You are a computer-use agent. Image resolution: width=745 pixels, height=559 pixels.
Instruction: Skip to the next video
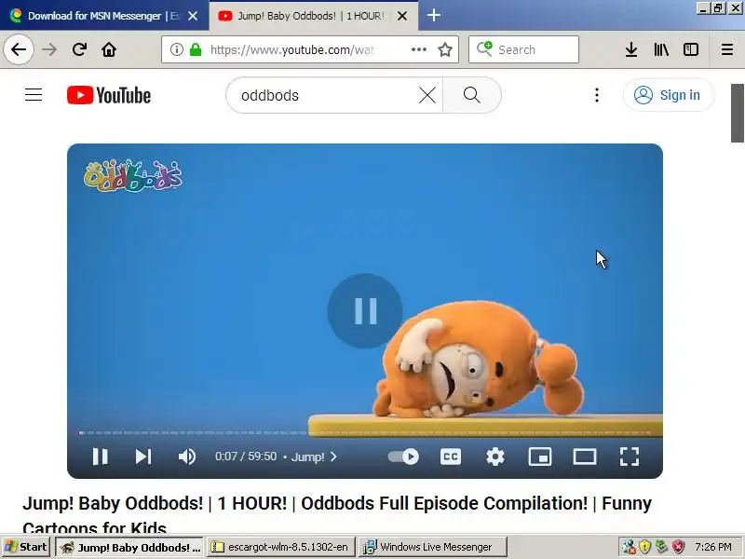pyautogui.click(x=143, y=457)
